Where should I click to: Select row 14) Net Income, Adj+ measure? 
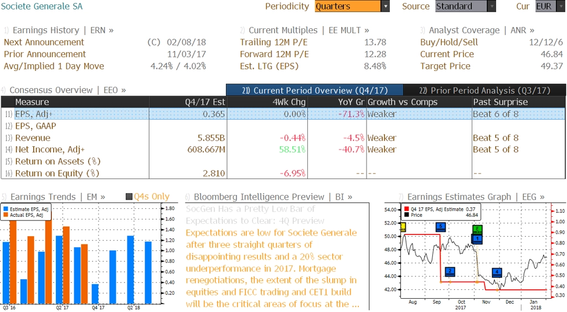click(283, 150)
